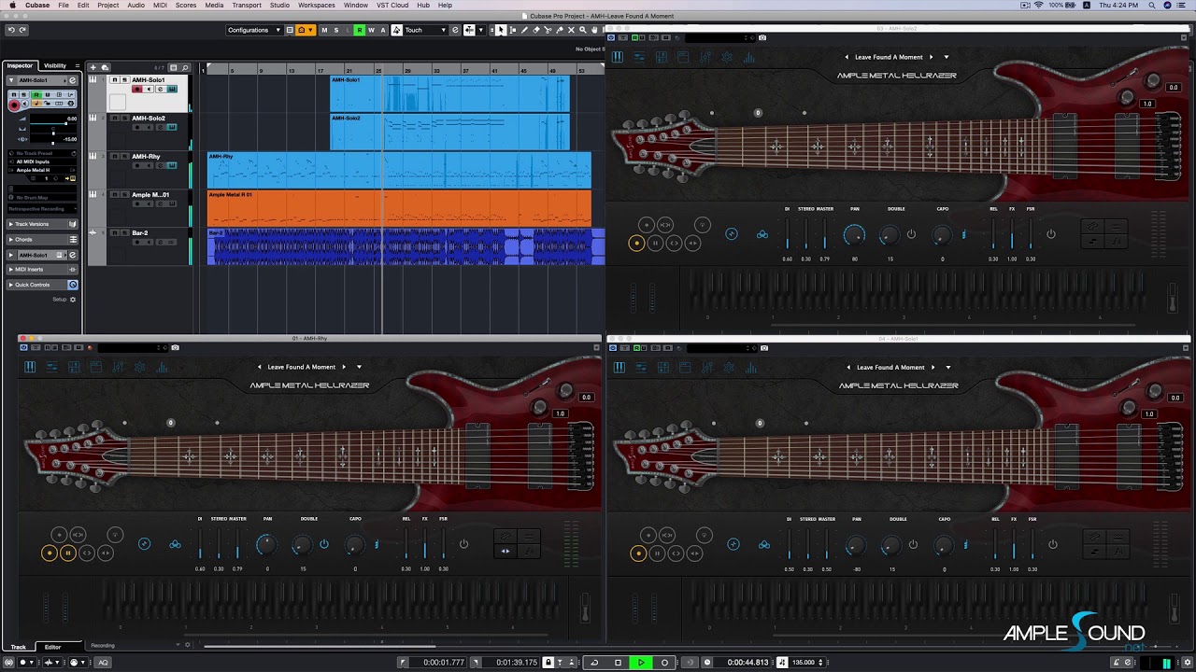Image resolution: width=1196 pixels, height=672 pixels.
Task: Open the File menu
Action: pos(64,5)
